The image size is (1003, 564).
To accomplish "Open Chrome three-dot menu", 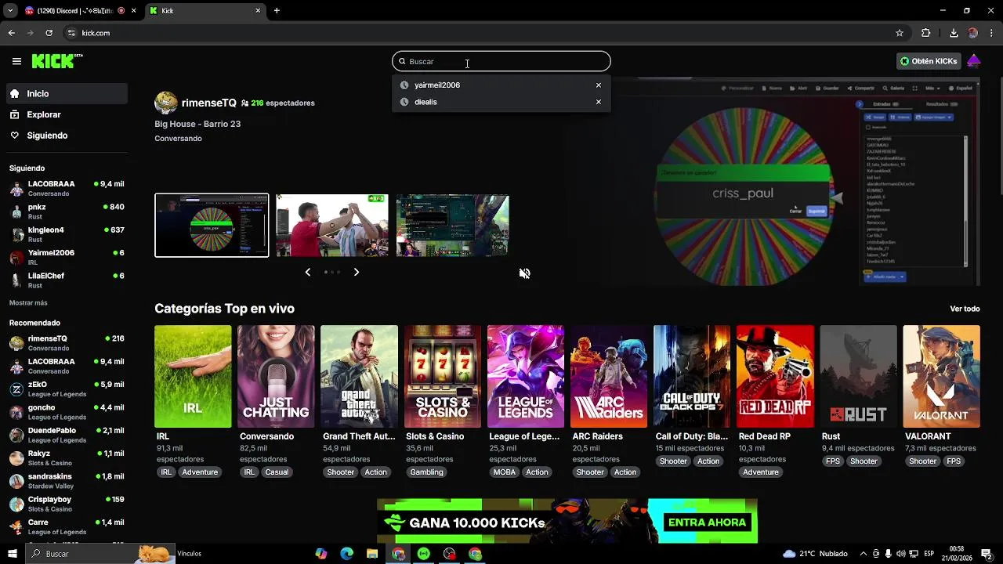I will [992, 33].
